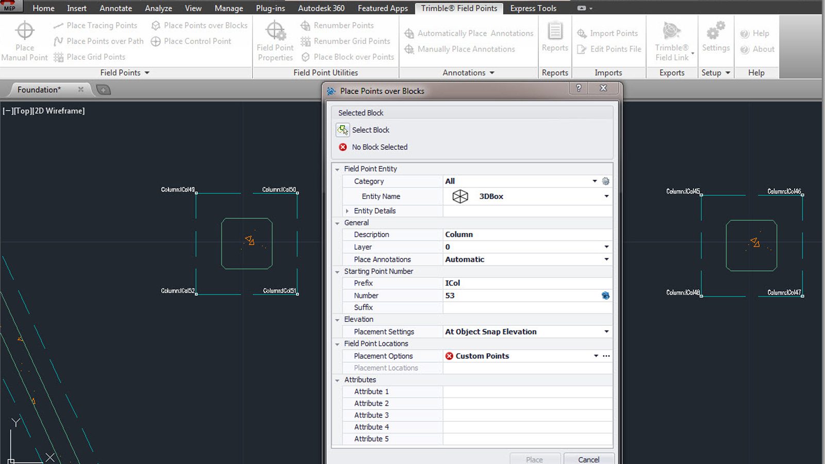825x464 pixels.
Task: Open the Place Annotations dropdown
Action: pyautogui.click(x=606, y=259)
